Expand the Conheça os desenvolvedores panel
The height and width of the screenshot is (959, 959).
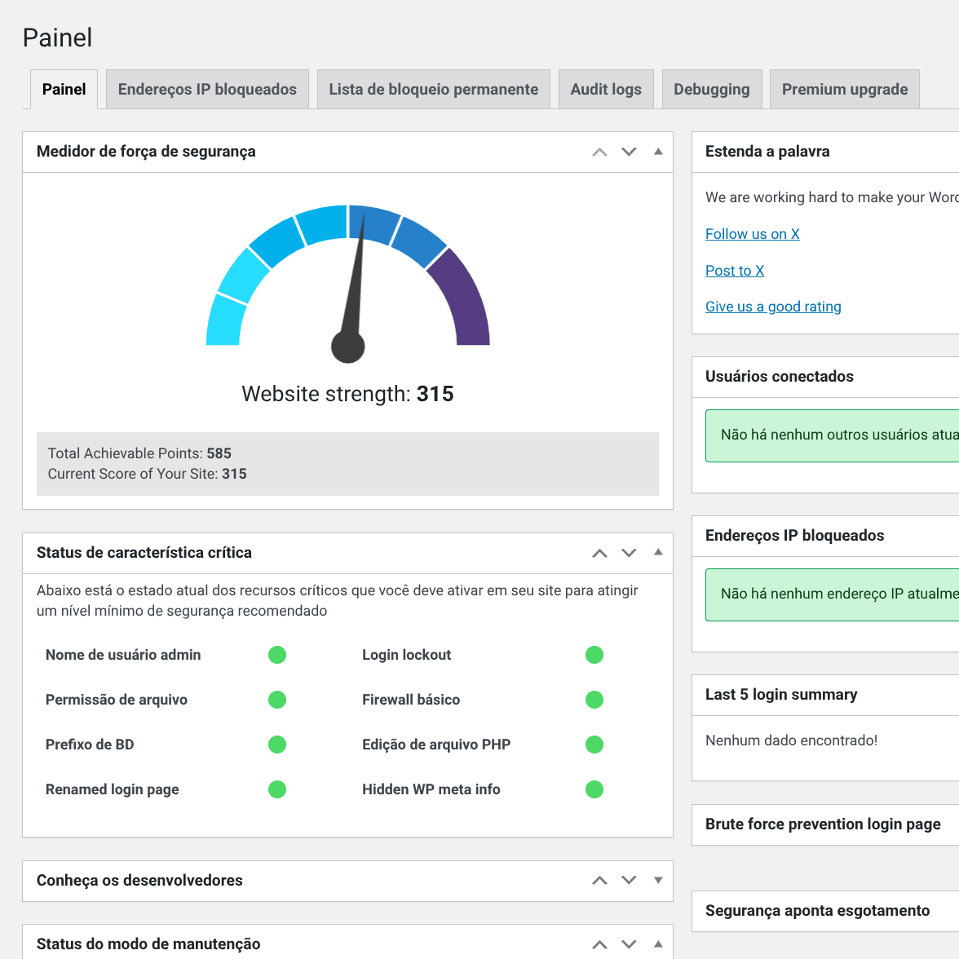(x=657, y=880)
